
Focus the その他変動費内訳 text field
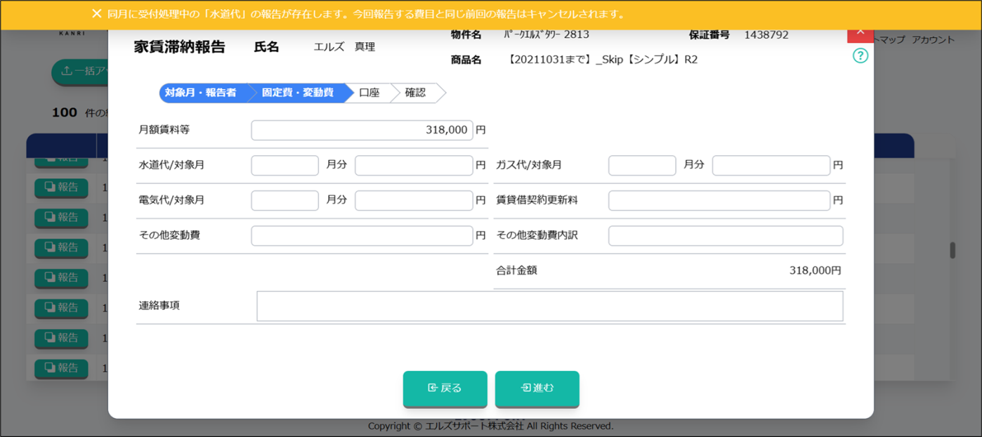coord(725,235)
